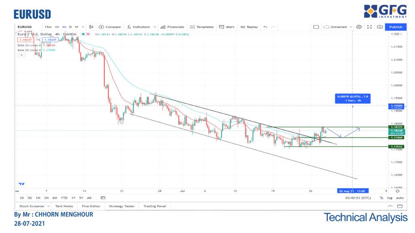This screenshot has width=415, height=233.
Task: Select the 15m timeframe
Action: pos(48,27)
